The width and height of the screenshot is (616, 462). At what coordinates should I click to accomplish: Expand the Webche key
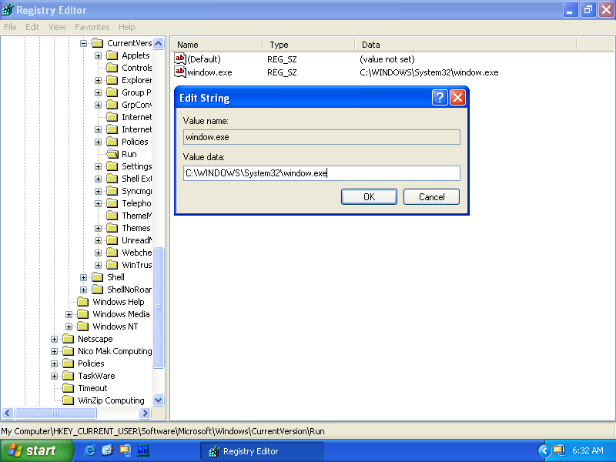tap(99, 253)
